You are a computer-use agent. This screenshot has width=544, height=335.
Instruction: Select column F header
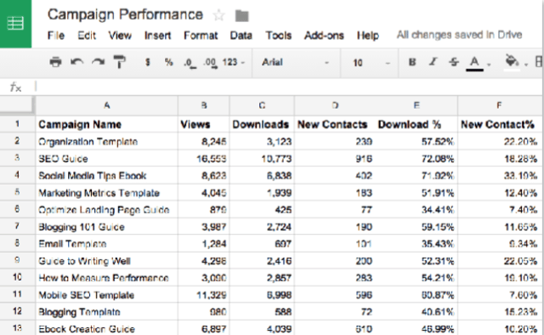pos(499,105)
